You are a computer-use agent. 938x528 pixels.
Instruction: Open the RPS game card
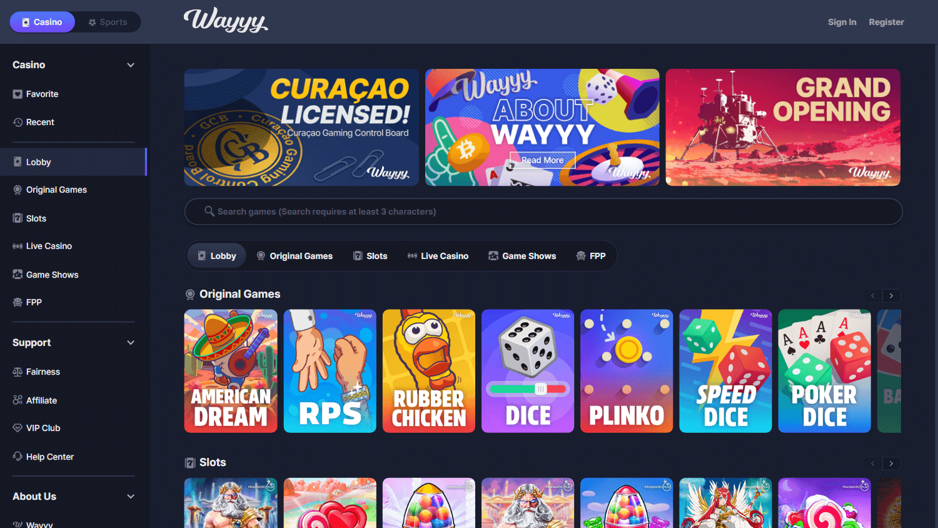(330, 371)
